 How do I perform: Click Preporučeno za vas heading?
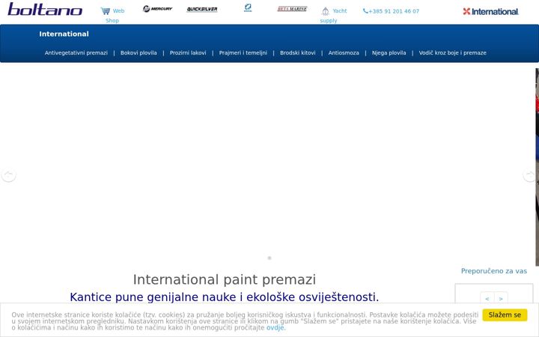(x=494, y=271)
